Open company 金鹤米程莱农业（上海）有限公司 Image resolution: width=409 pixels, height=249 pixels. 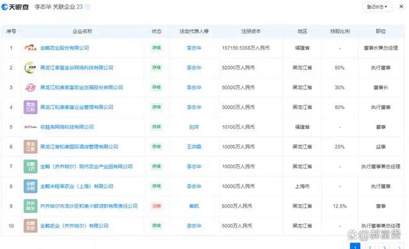click(77, 186)
